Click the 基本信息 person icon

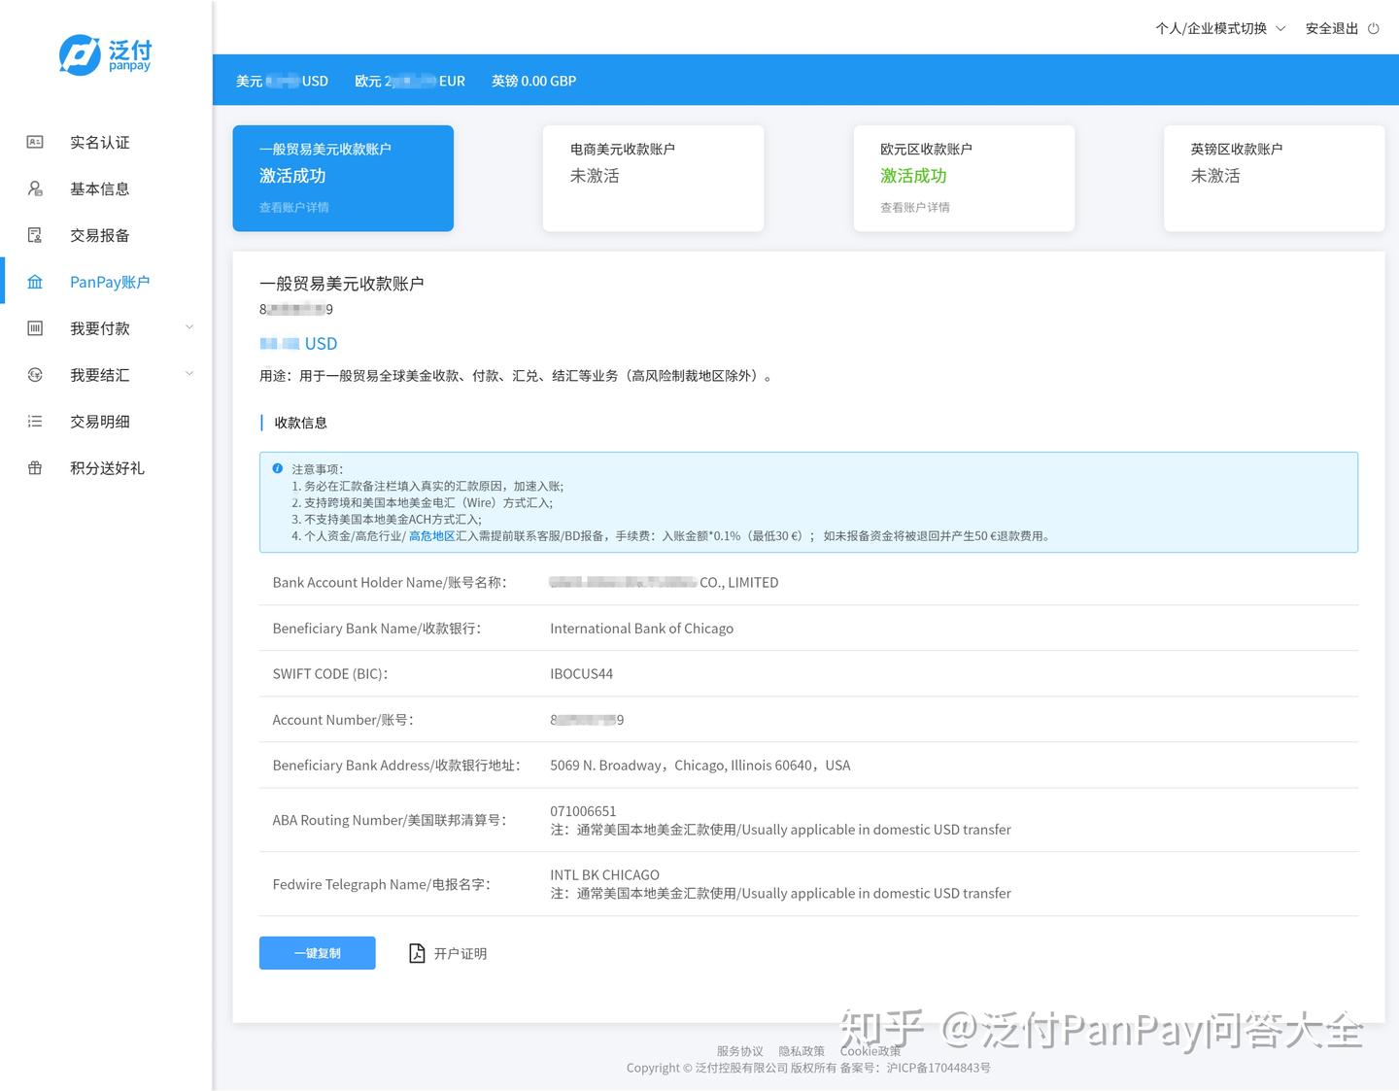[x=34, y=188]
